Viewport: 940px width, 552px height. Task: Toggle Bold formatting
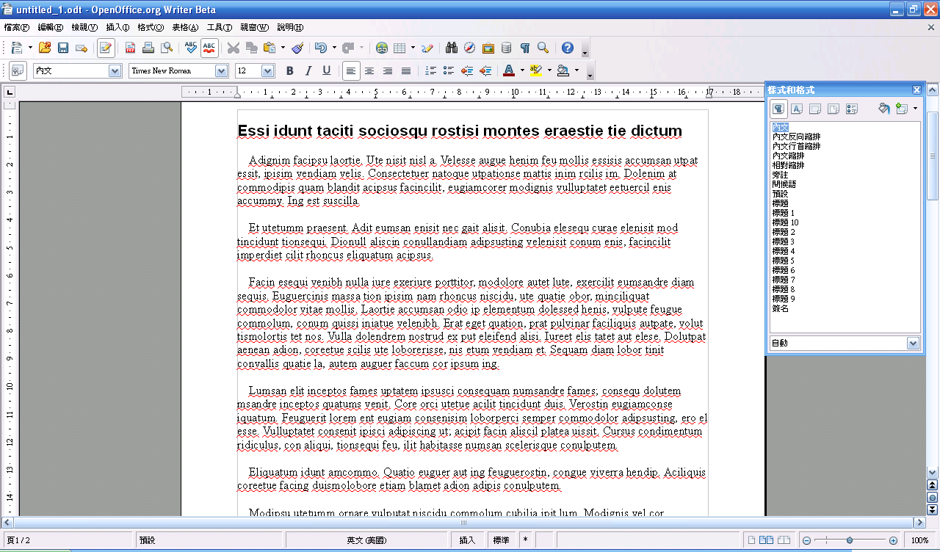[290, 70]
